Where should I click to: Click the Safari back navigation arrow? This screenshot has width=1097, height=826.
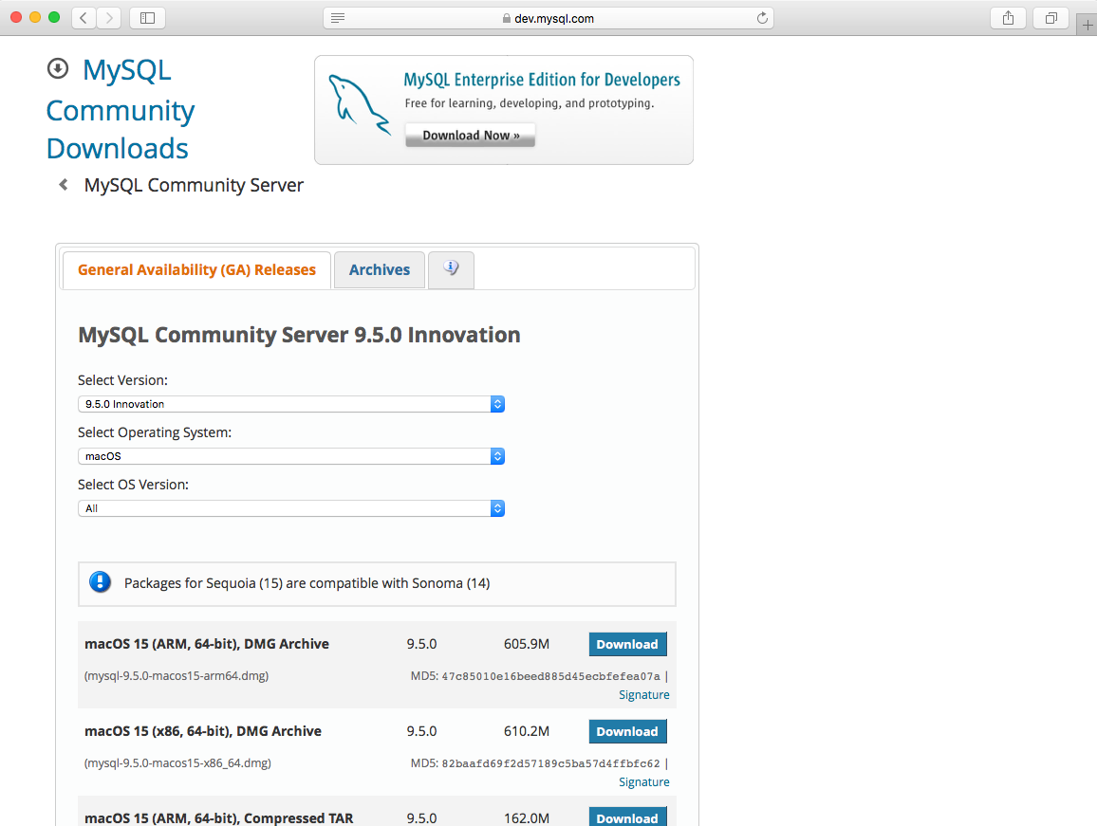[84, 18]
